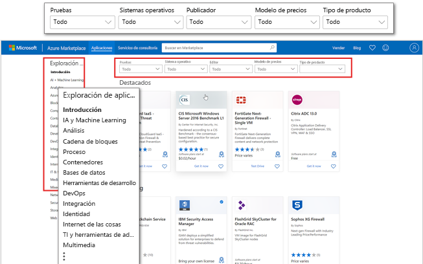Click Vender link in header
Viewport: 423px width, 264px height.
(338, 48)
